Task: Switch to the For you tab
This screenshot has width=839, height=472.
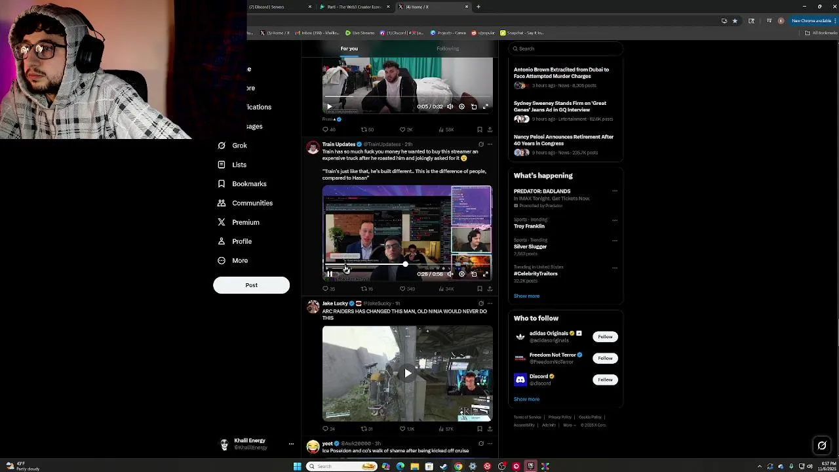Action: tap(349, 49)
